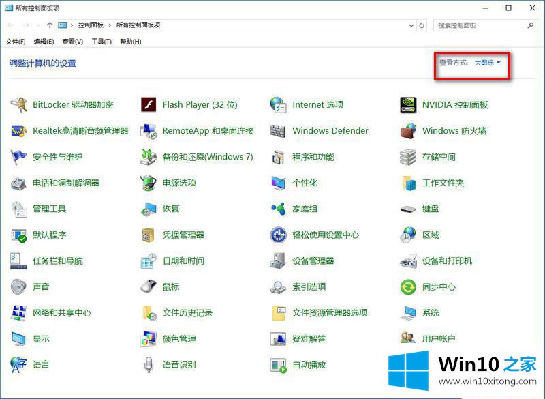Open the 任务栏和导航 link
This screenshot has height=399, width=545.
[x=58, y=261]
